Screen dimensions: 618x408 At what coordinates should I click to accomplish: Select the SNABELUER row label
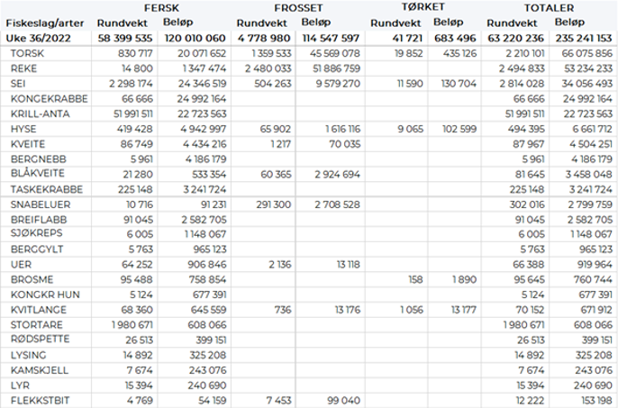pyautogui.click(x=37, y=204)
